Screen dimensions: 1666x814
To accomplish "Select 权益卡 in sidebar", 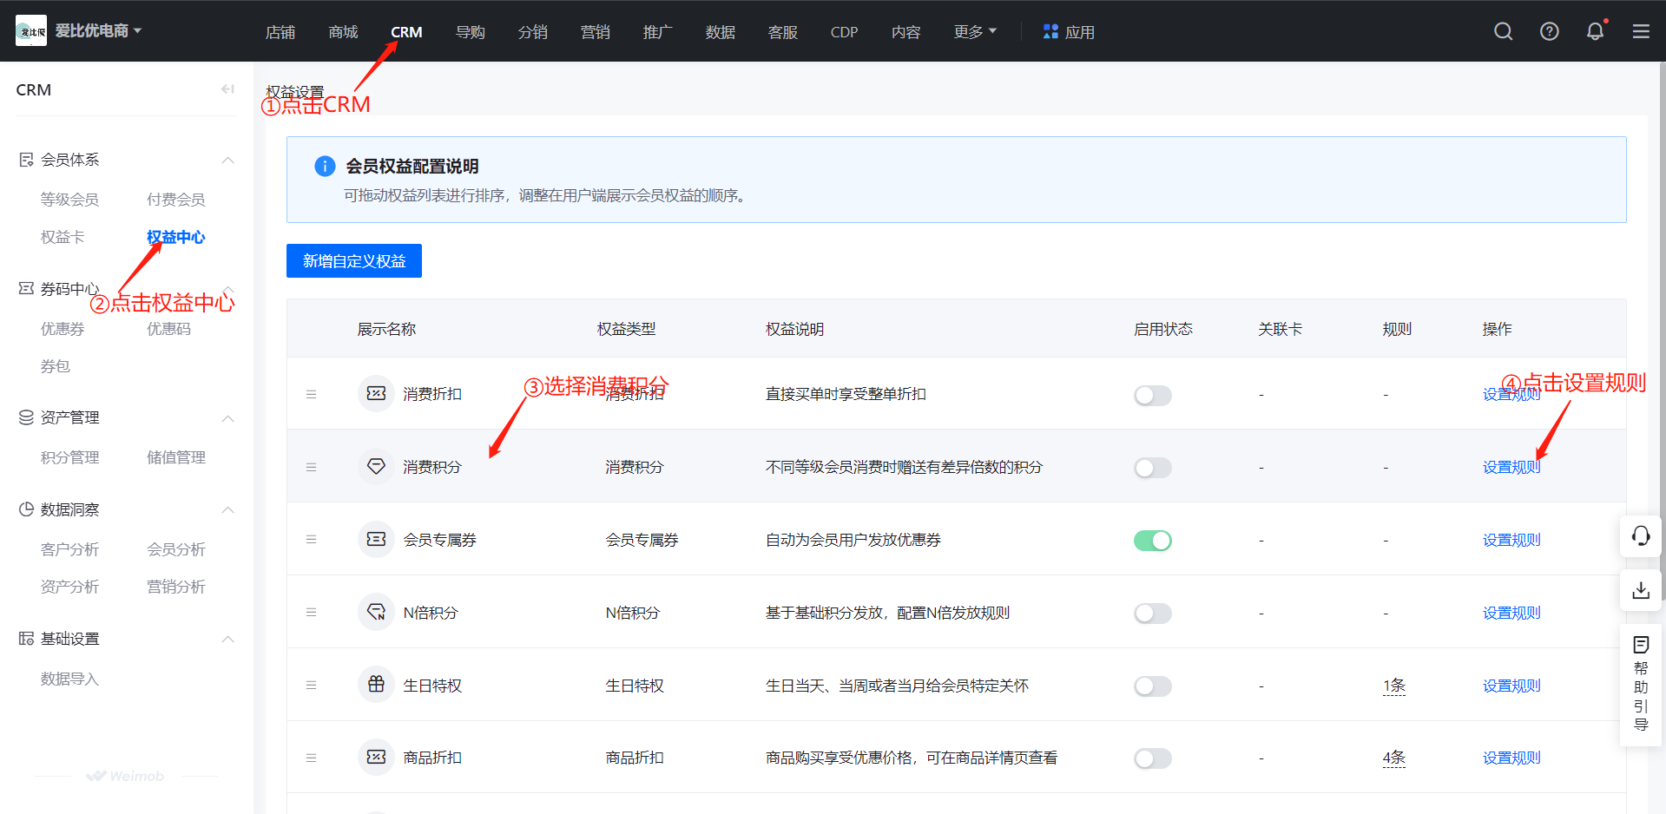I will [x=63, y=237].
